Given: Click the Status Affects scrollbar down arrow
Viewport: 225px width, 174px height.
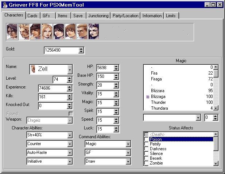Looking at the screenshot, I should (216, 163).
